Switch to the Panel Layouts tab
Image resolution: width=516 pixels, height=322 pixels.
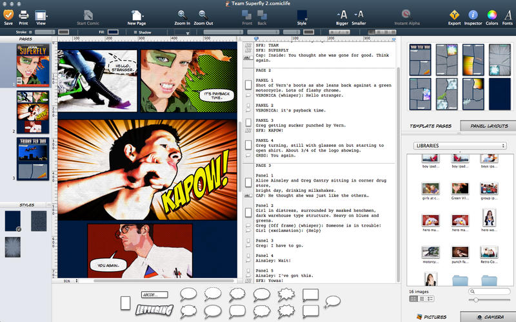tap(488, 126)
